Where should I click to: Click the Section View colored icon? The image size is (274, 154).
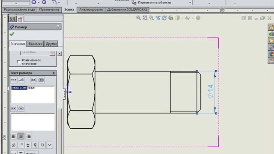point(171,18)
